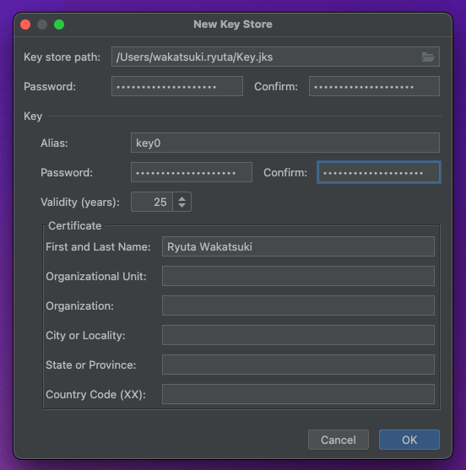Focus the key store Confirm password field

point(374,86)
